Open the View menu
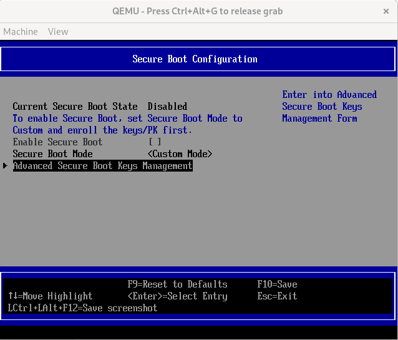Image resolution: width=398 pixels, height=340 pixels. [x=58, y=32]
